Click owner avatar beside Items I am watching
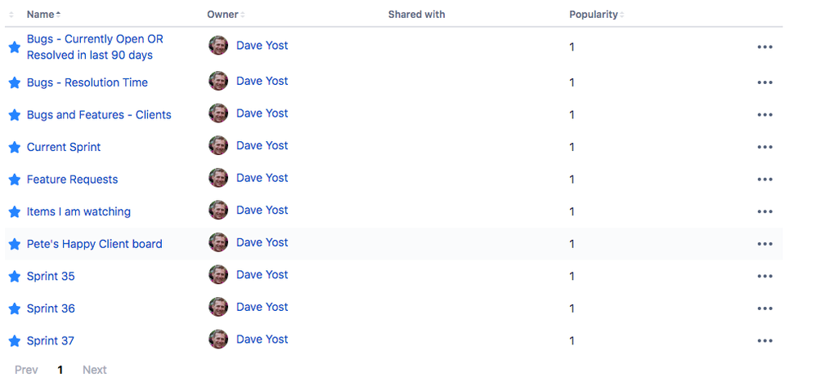Viewport: 816px width, 386px height. pos(218,211)
